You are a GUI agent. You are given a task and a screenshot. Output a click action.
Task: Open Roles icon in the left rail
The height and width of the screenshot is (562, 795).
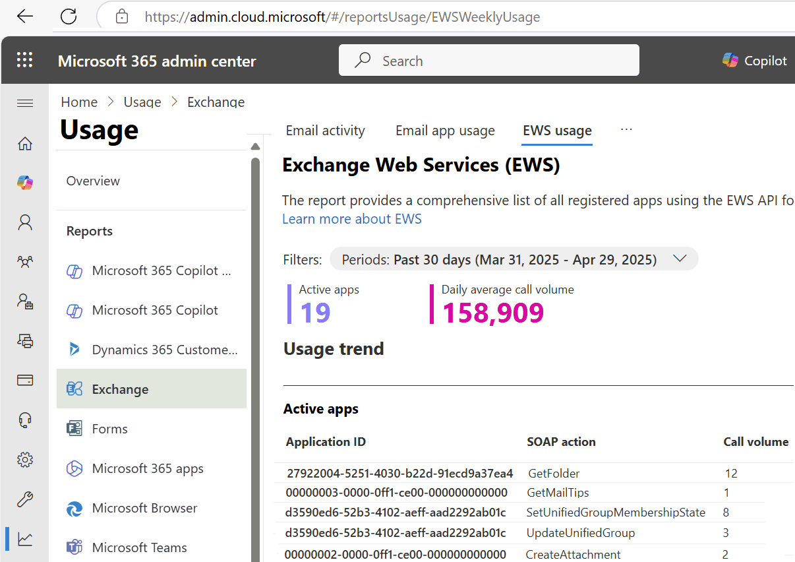coord(25,301)
